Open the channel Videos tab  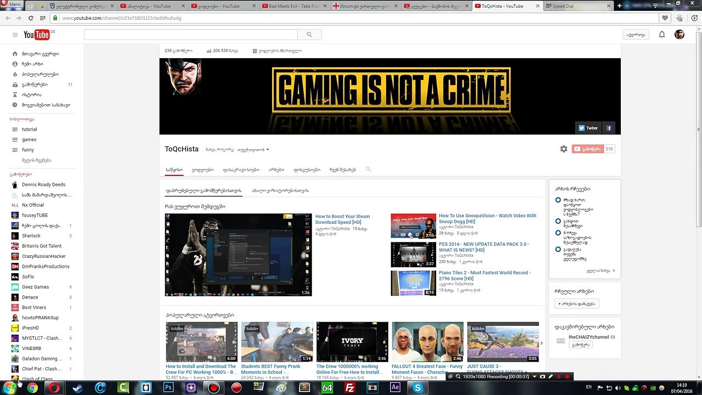pos(202,170)
